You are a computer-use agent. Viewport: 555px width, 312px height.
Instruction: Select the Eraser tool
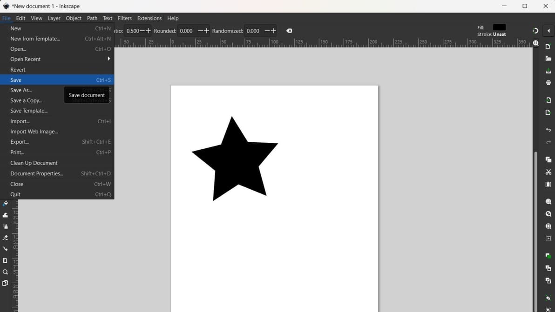coord(6,238)
